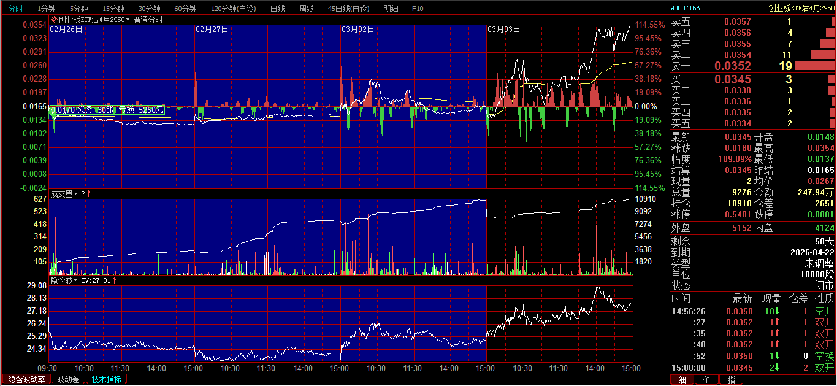The image size is (837, 386).
Task: Click the 卖五 price 0.0357
Action: (x=738, y=21)
